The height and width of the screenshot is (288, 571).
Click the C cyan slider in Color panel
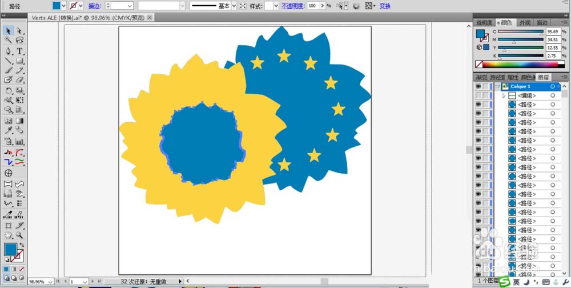521,32
